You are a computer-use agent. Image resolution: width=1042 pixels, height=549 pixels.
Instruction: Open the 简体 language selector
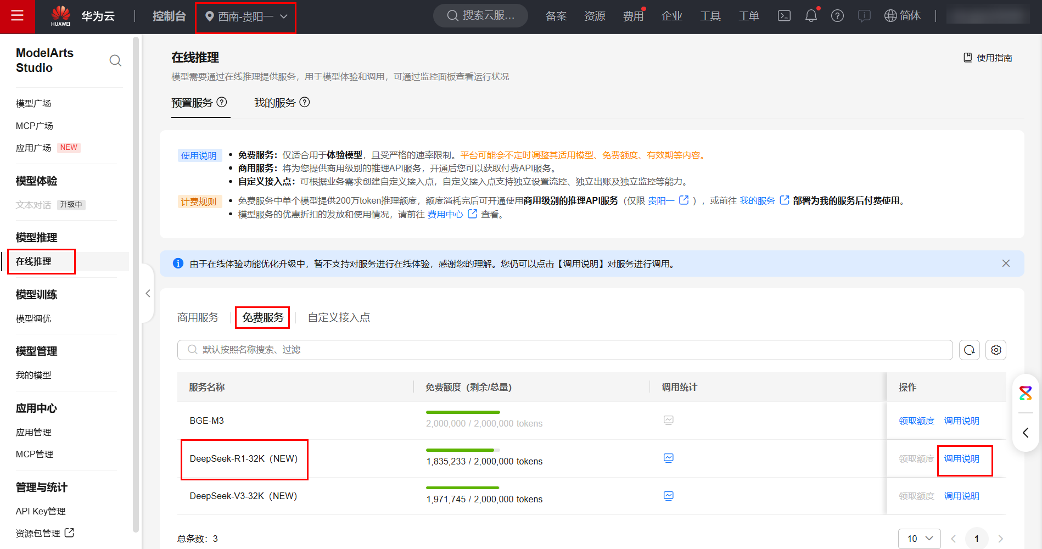[x=902, y=16]
